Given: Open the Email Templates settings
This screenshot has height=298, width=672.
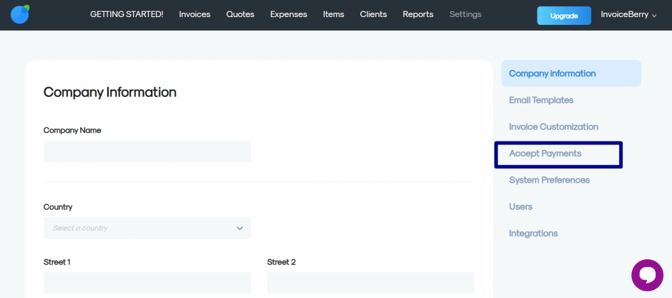Looking at the screenshot, I should [541, 100].
